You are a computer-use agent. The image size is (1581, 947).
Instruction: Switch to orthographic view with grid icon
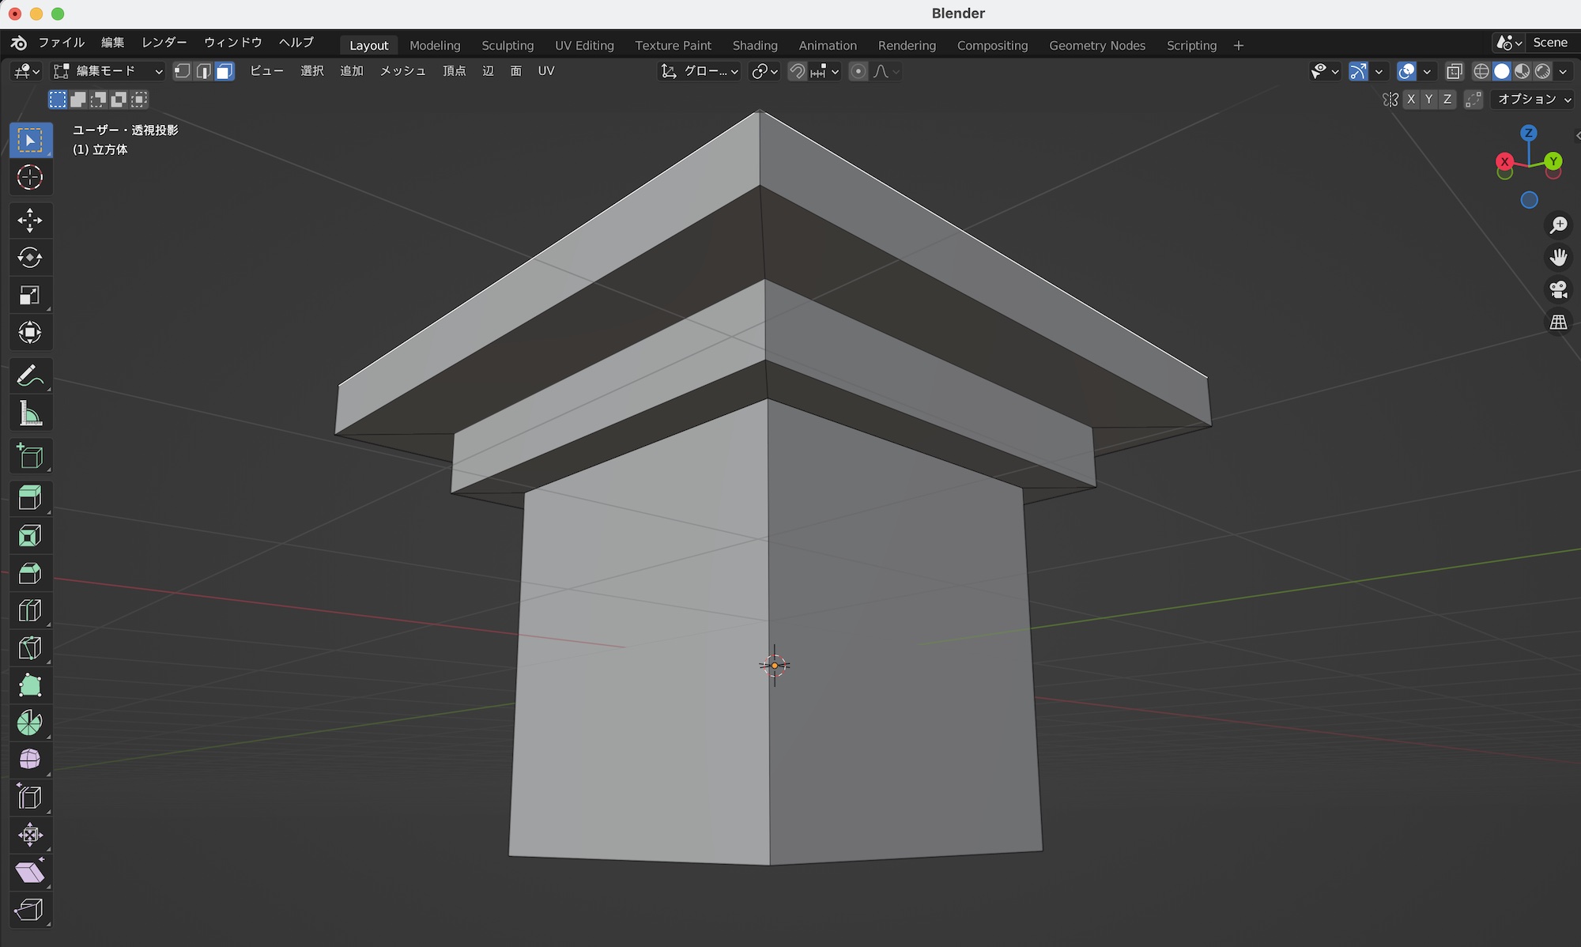tap(1558, 322)
